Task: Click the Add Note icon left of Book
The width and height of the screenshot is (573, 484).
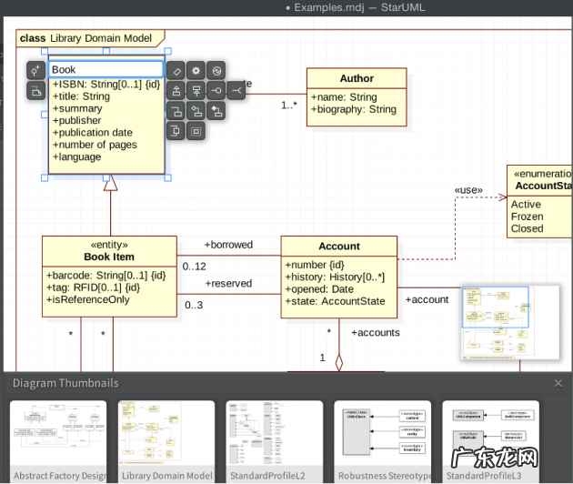Action: pos(35,90)
